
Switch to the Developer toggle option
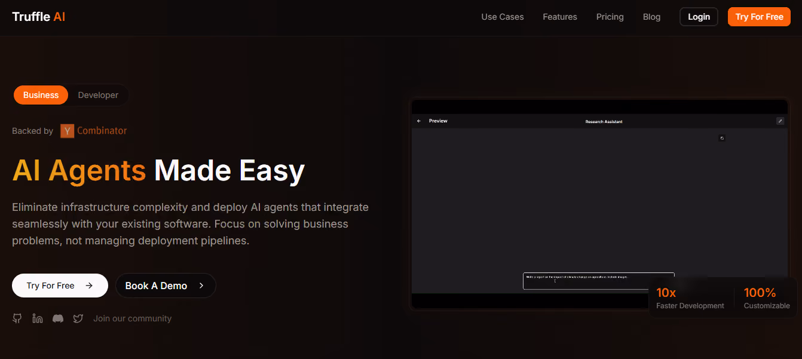click(x=98, y=95)
